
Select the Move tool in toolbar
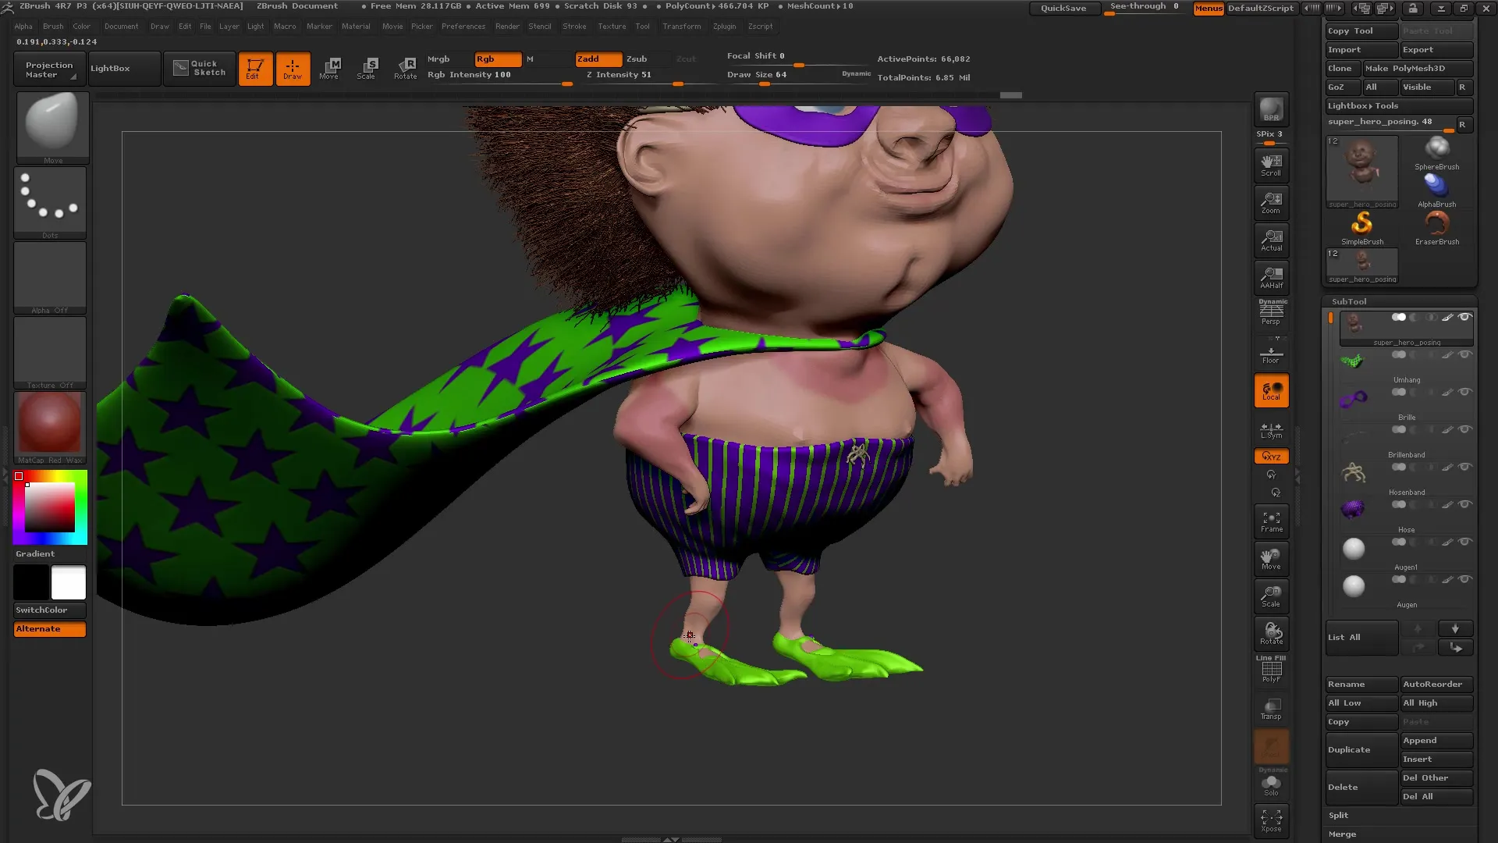[332, 67]
